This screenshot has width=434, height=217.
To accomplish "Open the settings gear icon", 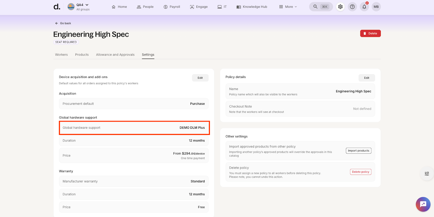I will [340, 7].
